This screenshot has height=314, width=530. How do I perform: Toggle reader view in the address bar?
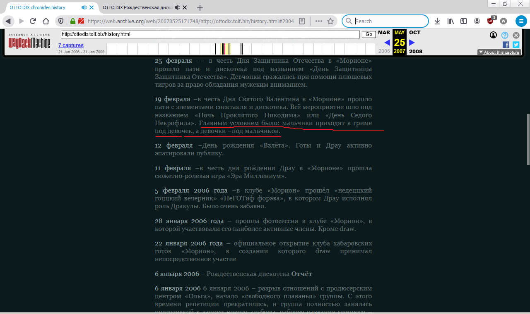click(302, 21)
